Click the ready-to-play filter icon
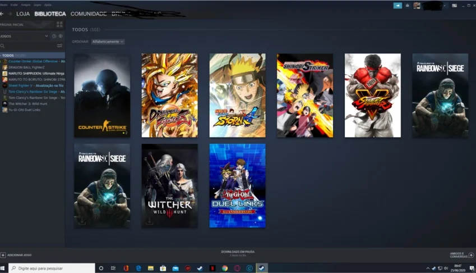The image size is (476, 273). pyautogui.click(x=61, y=36)
